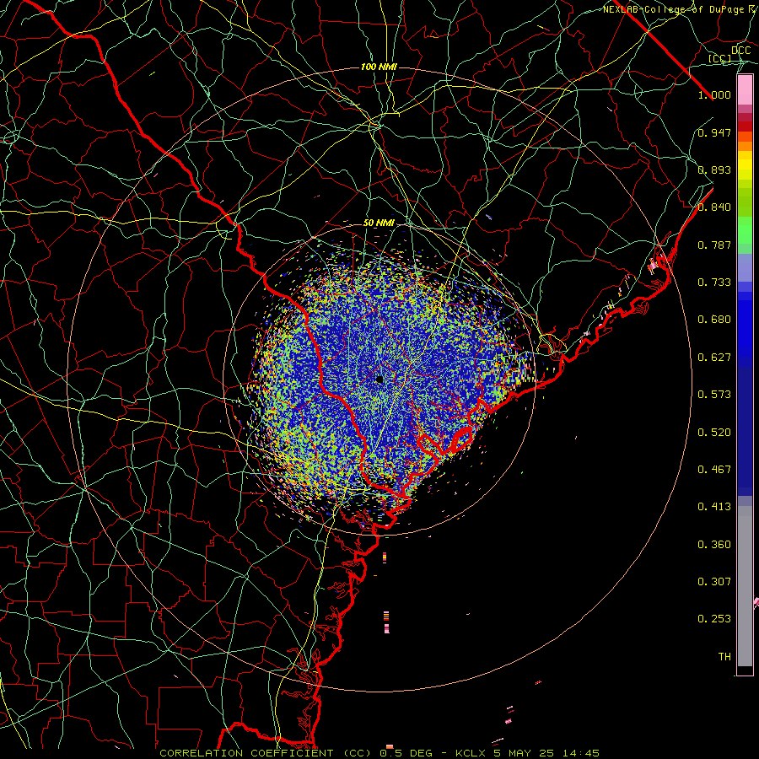Click the KCLX radar site center dot

379,379
